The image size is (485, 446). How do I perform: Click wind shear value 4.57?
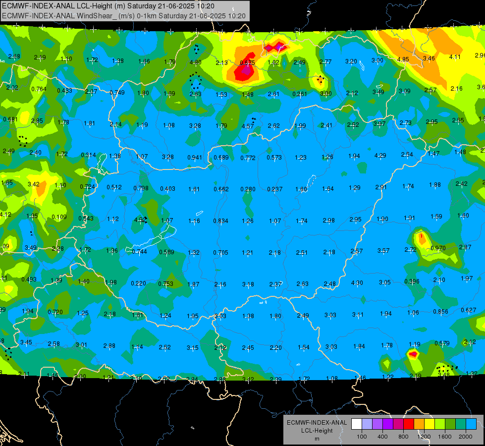(247, 126)
